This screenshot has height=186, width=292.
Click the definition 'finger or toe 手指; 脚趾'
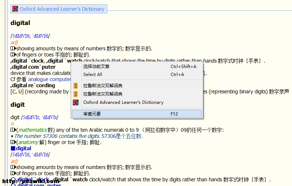(75, 142)
